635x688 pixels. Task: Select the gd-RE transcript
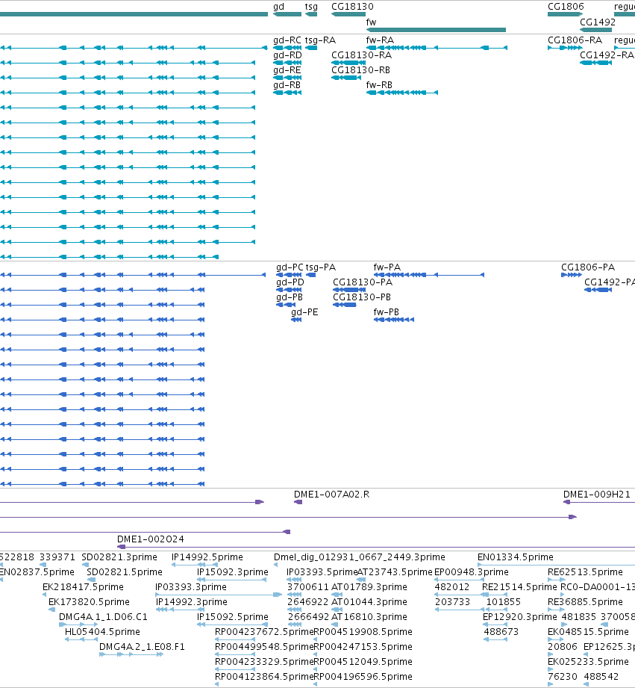[287, 78]
